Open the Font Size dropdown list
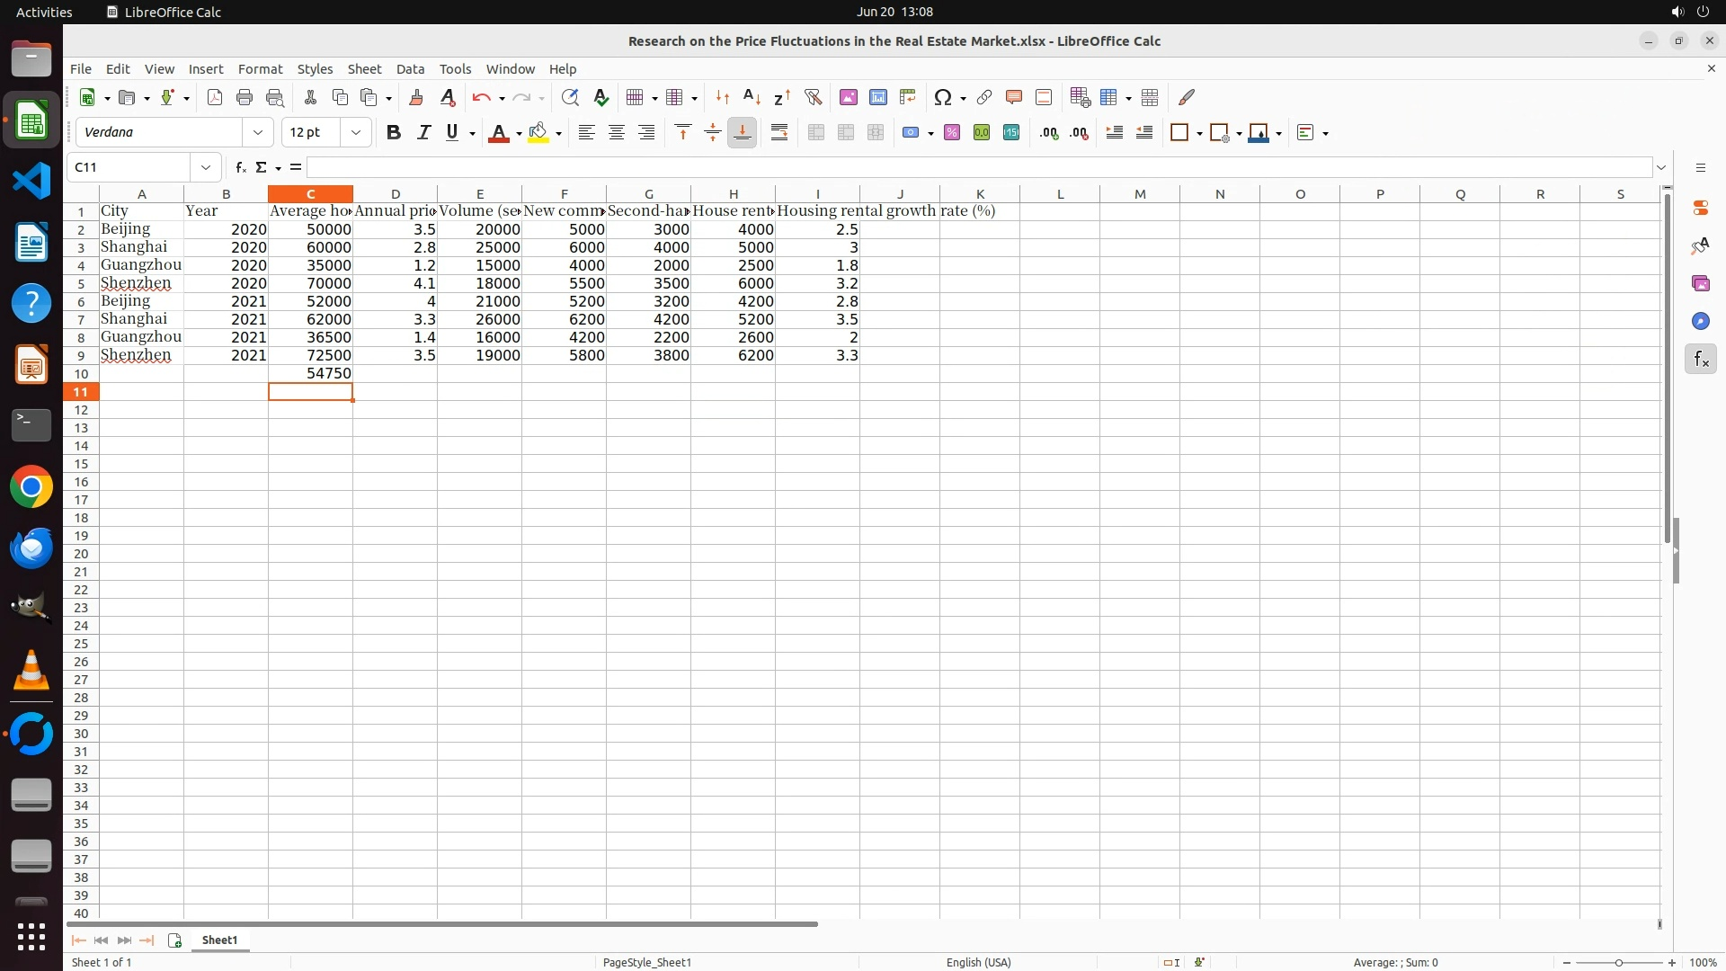Screen dimensions: 1726x971 (x=356, y=133)
